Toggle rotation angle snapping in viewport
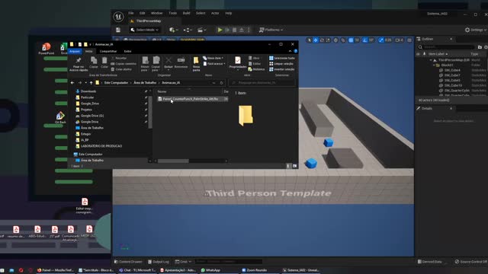Image resolution: width=488 pixels, height=274 pixels. [364, 40]
